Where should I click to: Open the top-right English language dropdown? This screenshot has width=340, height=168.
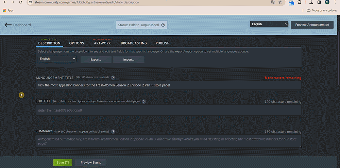coord(269,24)
